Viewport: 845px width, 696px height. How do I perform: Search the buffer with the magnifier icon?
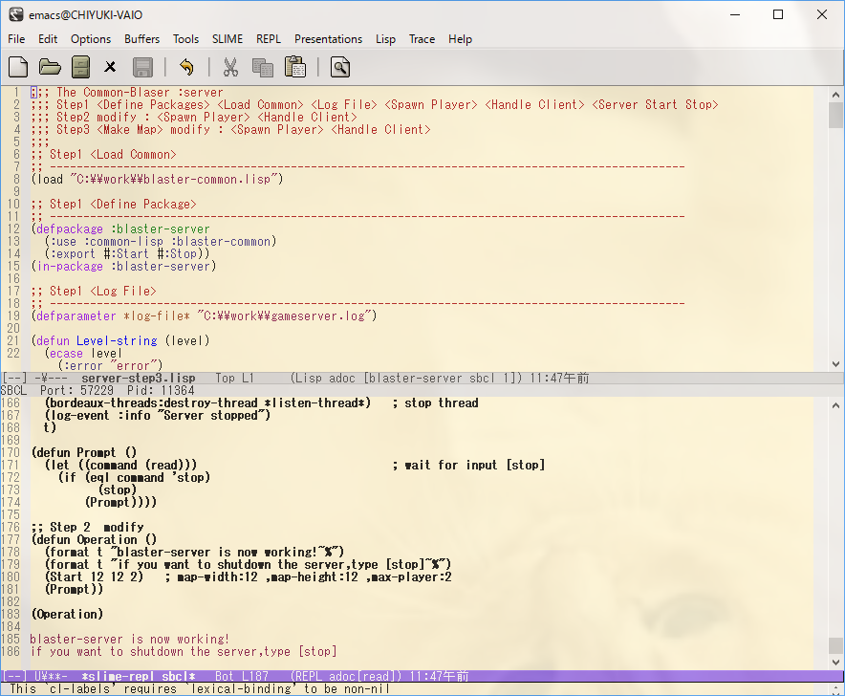(x=338, y=67)
